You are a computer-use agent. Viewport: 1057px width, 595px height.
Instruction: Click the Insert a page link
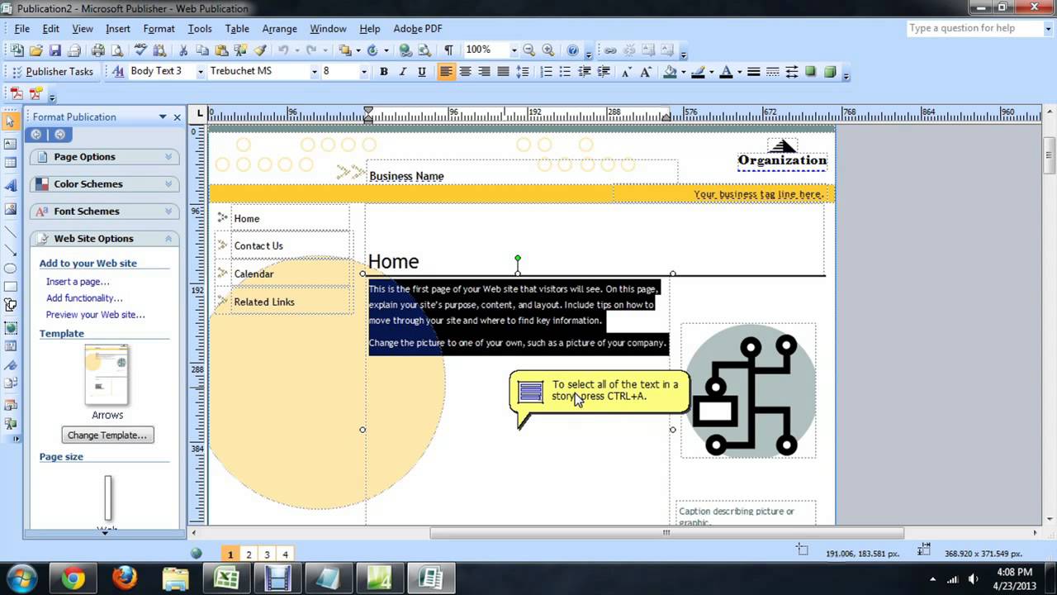tap(78, 282)
